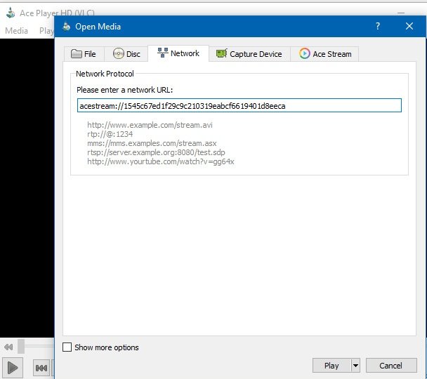Click the help question mark in the title bar

378,26
